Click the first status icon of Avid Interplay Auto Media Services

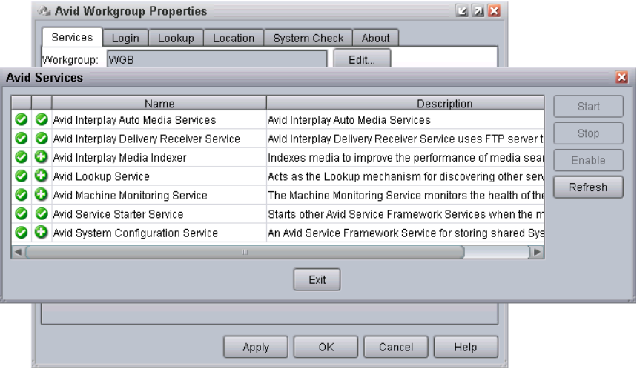21,120
